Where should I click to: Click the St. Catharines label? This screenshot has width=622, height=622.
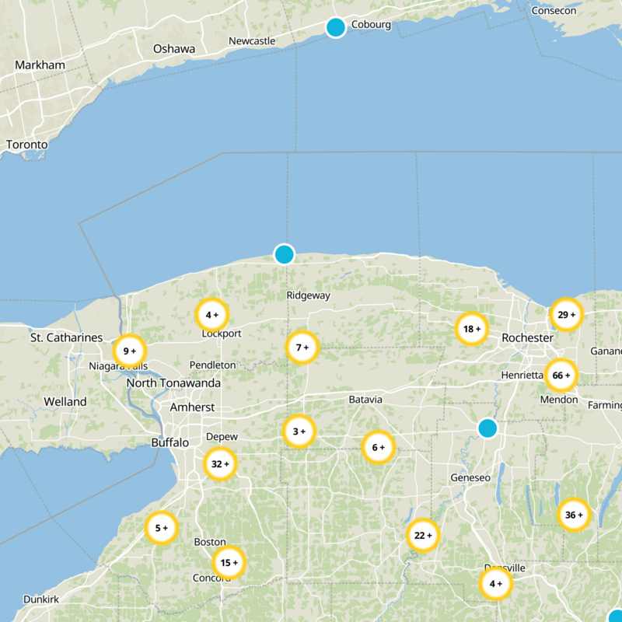pos(67,337)
